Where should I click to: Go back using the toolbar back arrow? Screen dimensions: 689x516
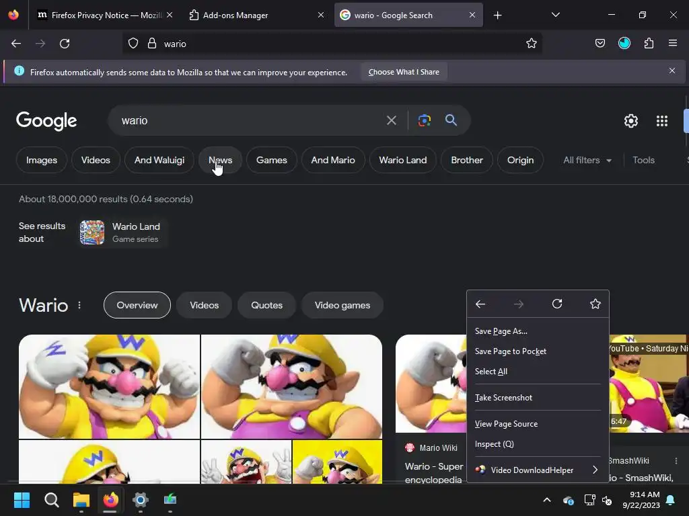[x=16, y=44]
